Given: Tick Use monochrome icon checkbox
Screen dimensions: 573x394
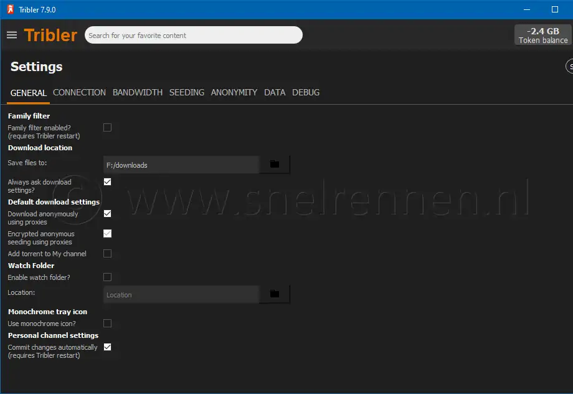Looking at the screenshot, I should pyautogui.click(x=107, y=324).
